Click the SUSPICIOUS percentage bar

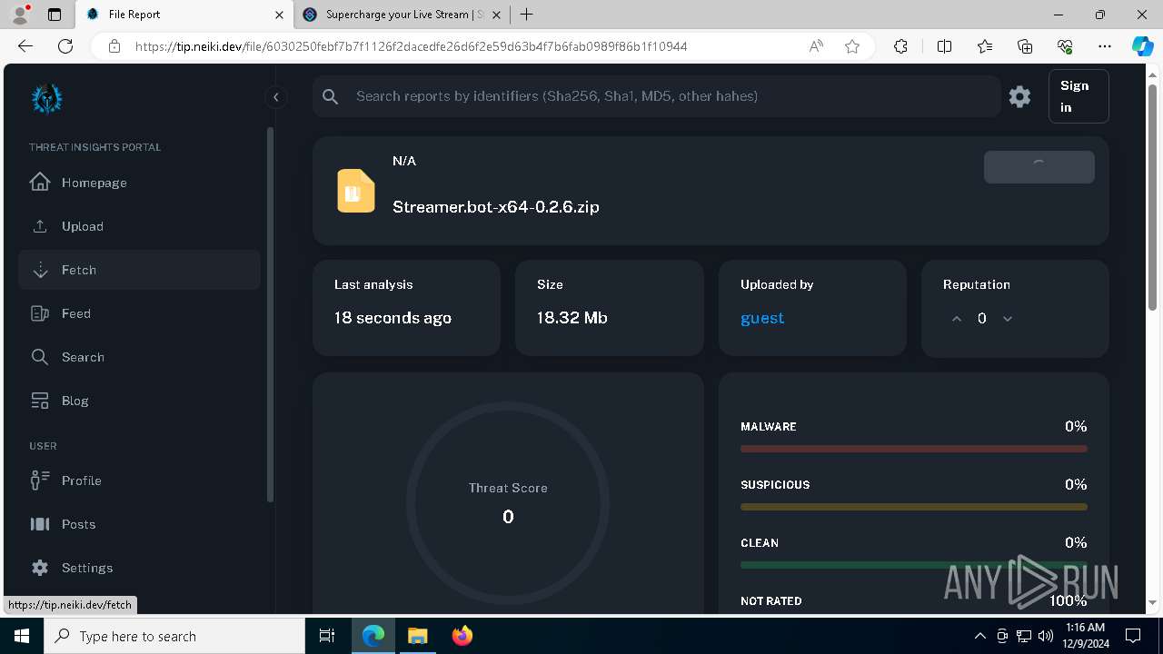click(x=914, y=507)
